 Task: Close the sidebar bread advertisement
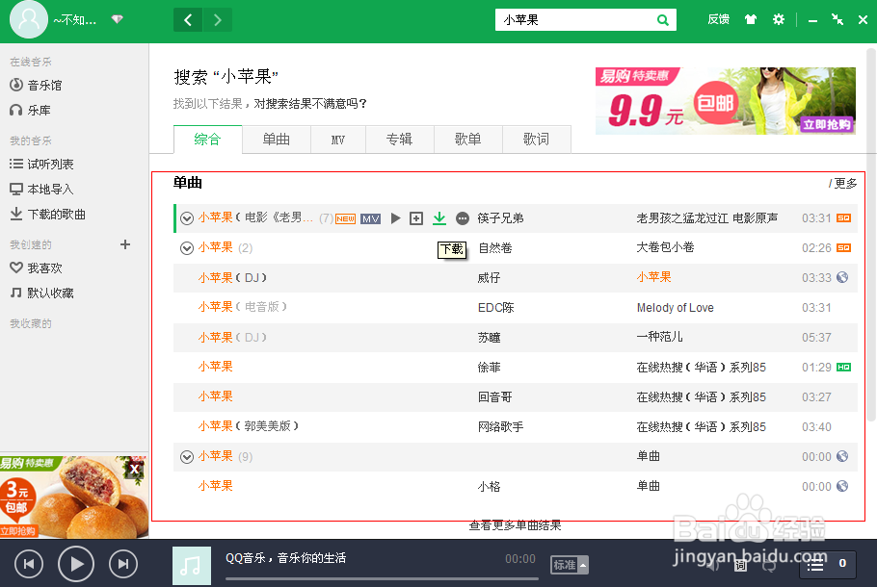(135, 469)
